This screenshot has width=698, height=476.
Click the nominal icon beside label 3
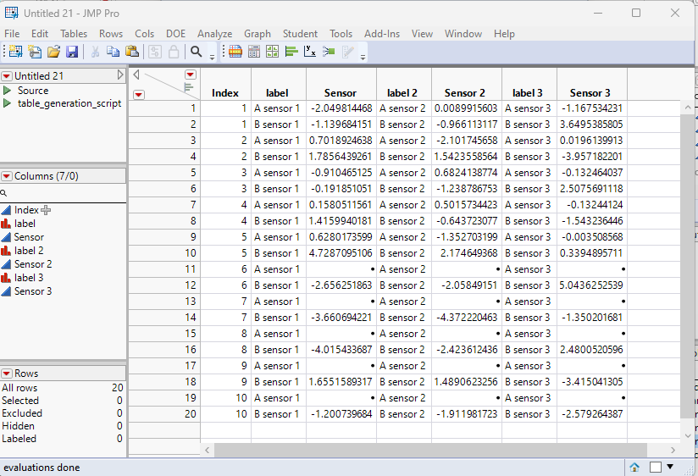(x=6, y=278)
